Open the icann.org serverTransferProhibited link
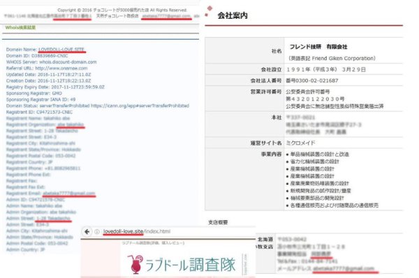Image resolution: width=419 pixels, height=278 pixels. tap(140, 106)
